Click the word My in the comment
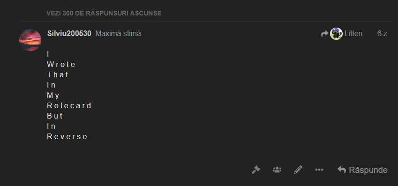 click(53, 96)
